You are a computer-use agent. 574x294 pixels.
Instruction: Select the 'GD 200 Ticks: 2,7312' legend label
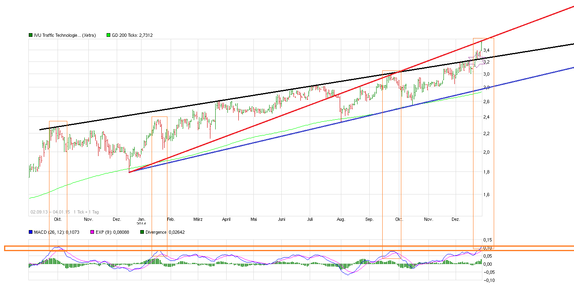point(132,36)
